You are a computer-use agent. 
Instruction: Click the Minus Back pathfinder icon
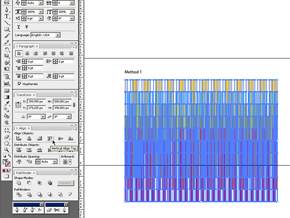click(x=71, y=194)
